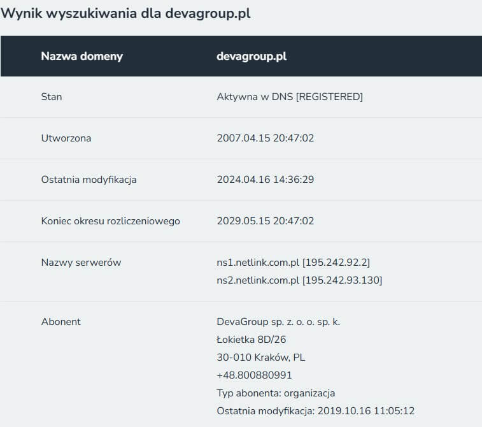Click the 'Abonent' row label
Viewport: 482px width, 427px height.
[60, 322]
